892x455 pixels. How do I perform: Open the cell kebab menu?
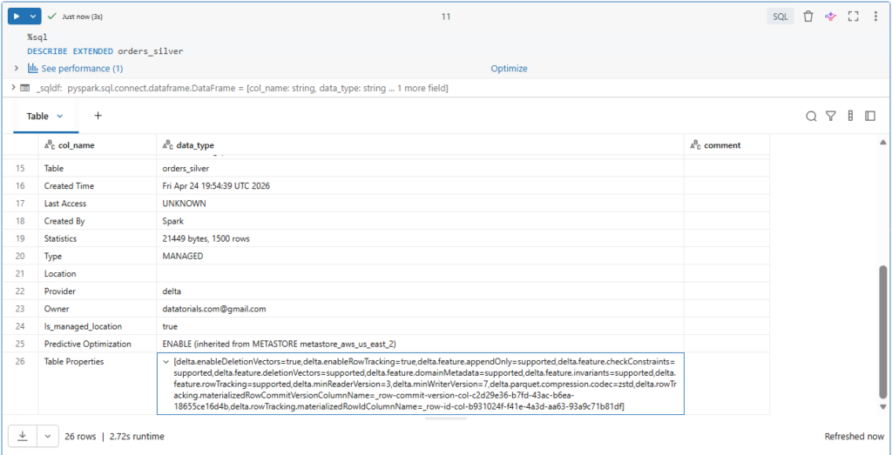[x=875, y=17]
